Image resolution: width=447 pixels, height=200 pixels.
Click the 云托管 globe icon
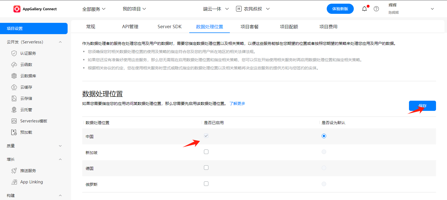[14, 110]
